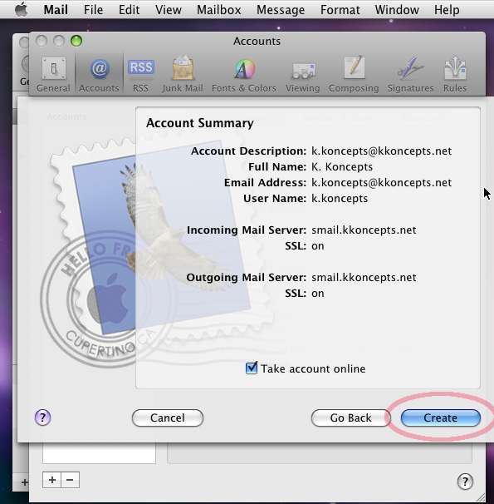This screenshot has width=494, height=504.
Task: Click the purple help button in the sheet
Action: click(x=42, y=418)
